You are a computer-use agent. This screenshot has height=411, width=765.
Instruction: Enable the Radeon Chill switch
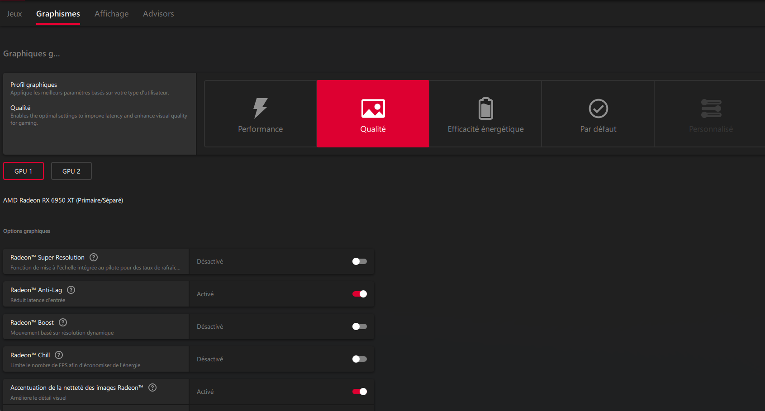click(x=360, y=359)
